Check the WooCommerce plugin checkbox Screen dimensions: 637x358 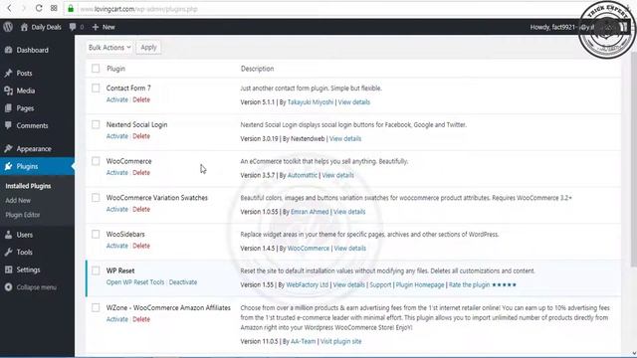point(96,161)
